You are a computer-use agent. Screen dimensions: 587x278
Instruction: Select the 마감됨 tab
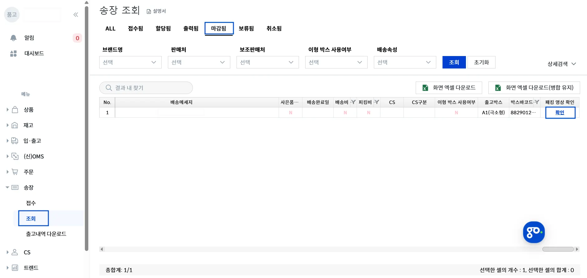tap(219, 29)
